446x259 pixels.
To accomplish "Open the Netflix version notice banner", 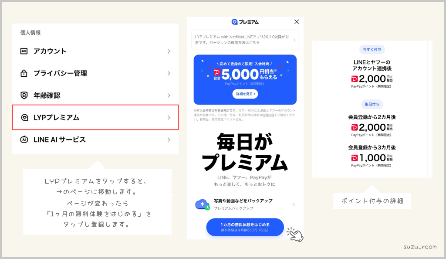I will click(x=245, y=40).
